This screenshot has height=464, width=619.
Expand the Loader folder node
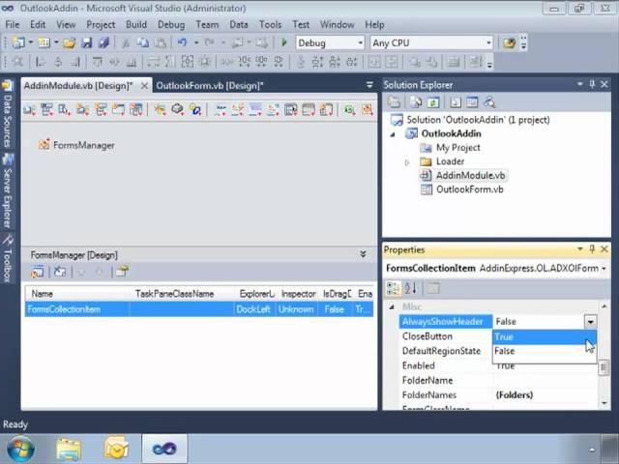coord(407,161)
